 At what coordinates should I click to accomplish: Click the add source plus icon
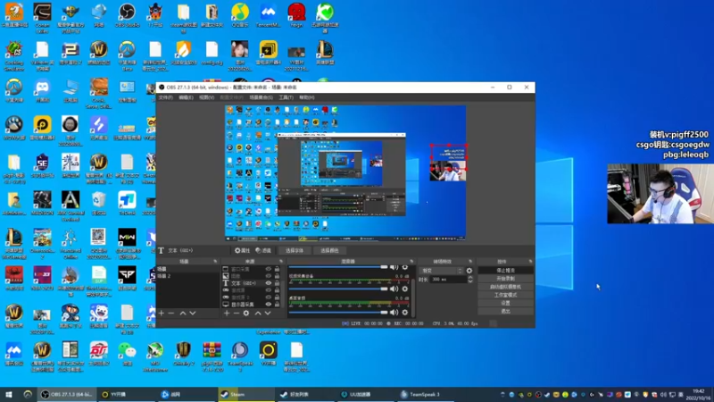[225, 313]
